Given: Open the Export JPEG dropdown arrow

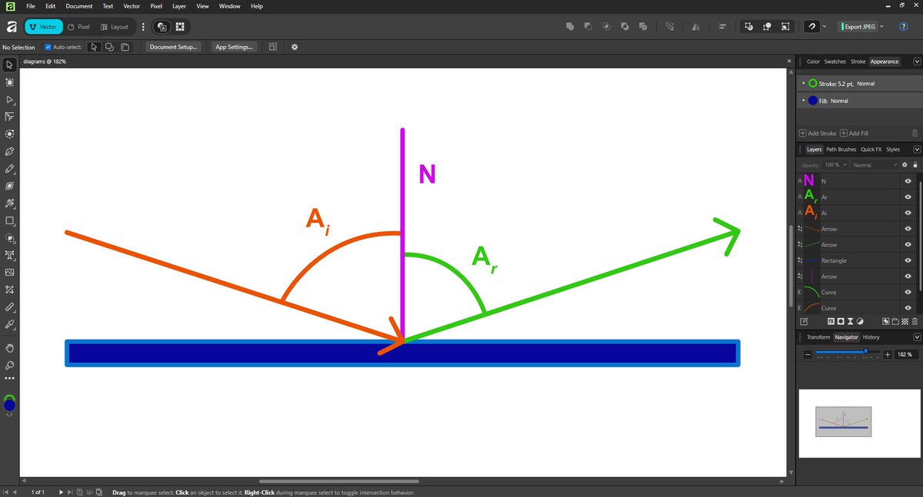Looking at the screenshot, I should tap(881, 26).
